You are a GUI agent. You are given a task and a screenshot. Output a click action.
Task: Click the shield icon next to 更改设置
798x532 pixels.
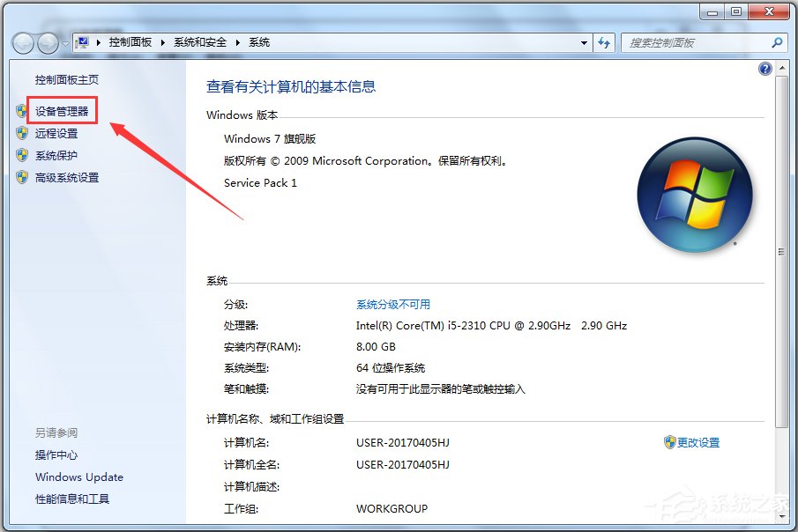[x=669, y=442]
